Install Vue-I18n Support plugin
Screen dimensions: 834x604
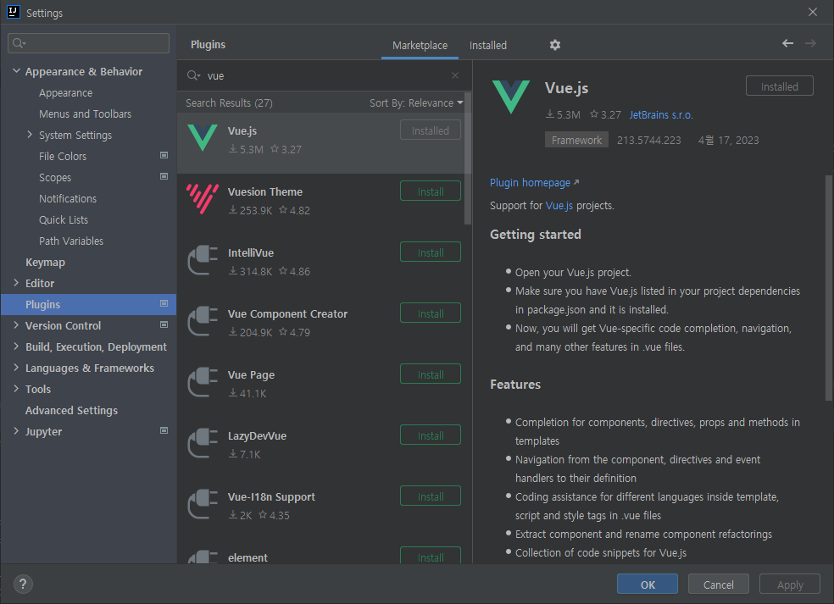click(x=431, y=496)
